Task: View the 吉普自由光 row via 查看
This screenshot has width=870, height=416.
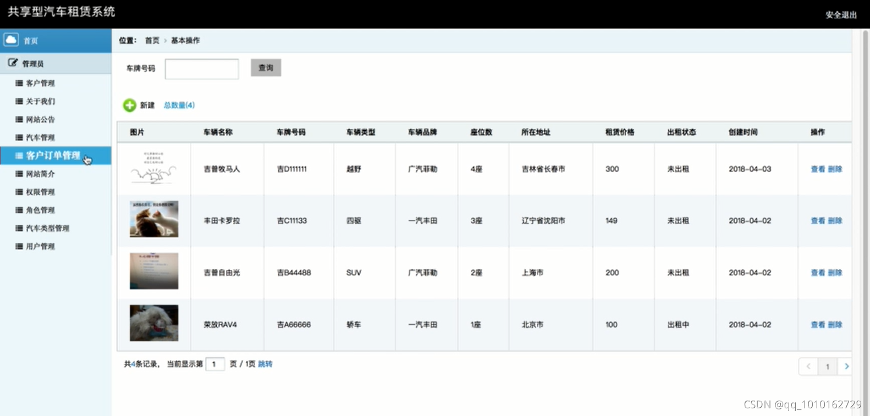Action: [x=818, y=273]
